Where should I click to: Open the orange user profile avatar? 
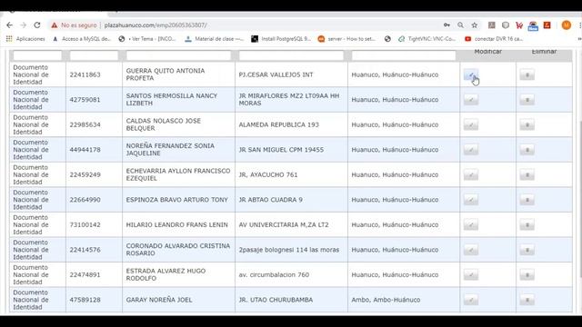(566, 25)
